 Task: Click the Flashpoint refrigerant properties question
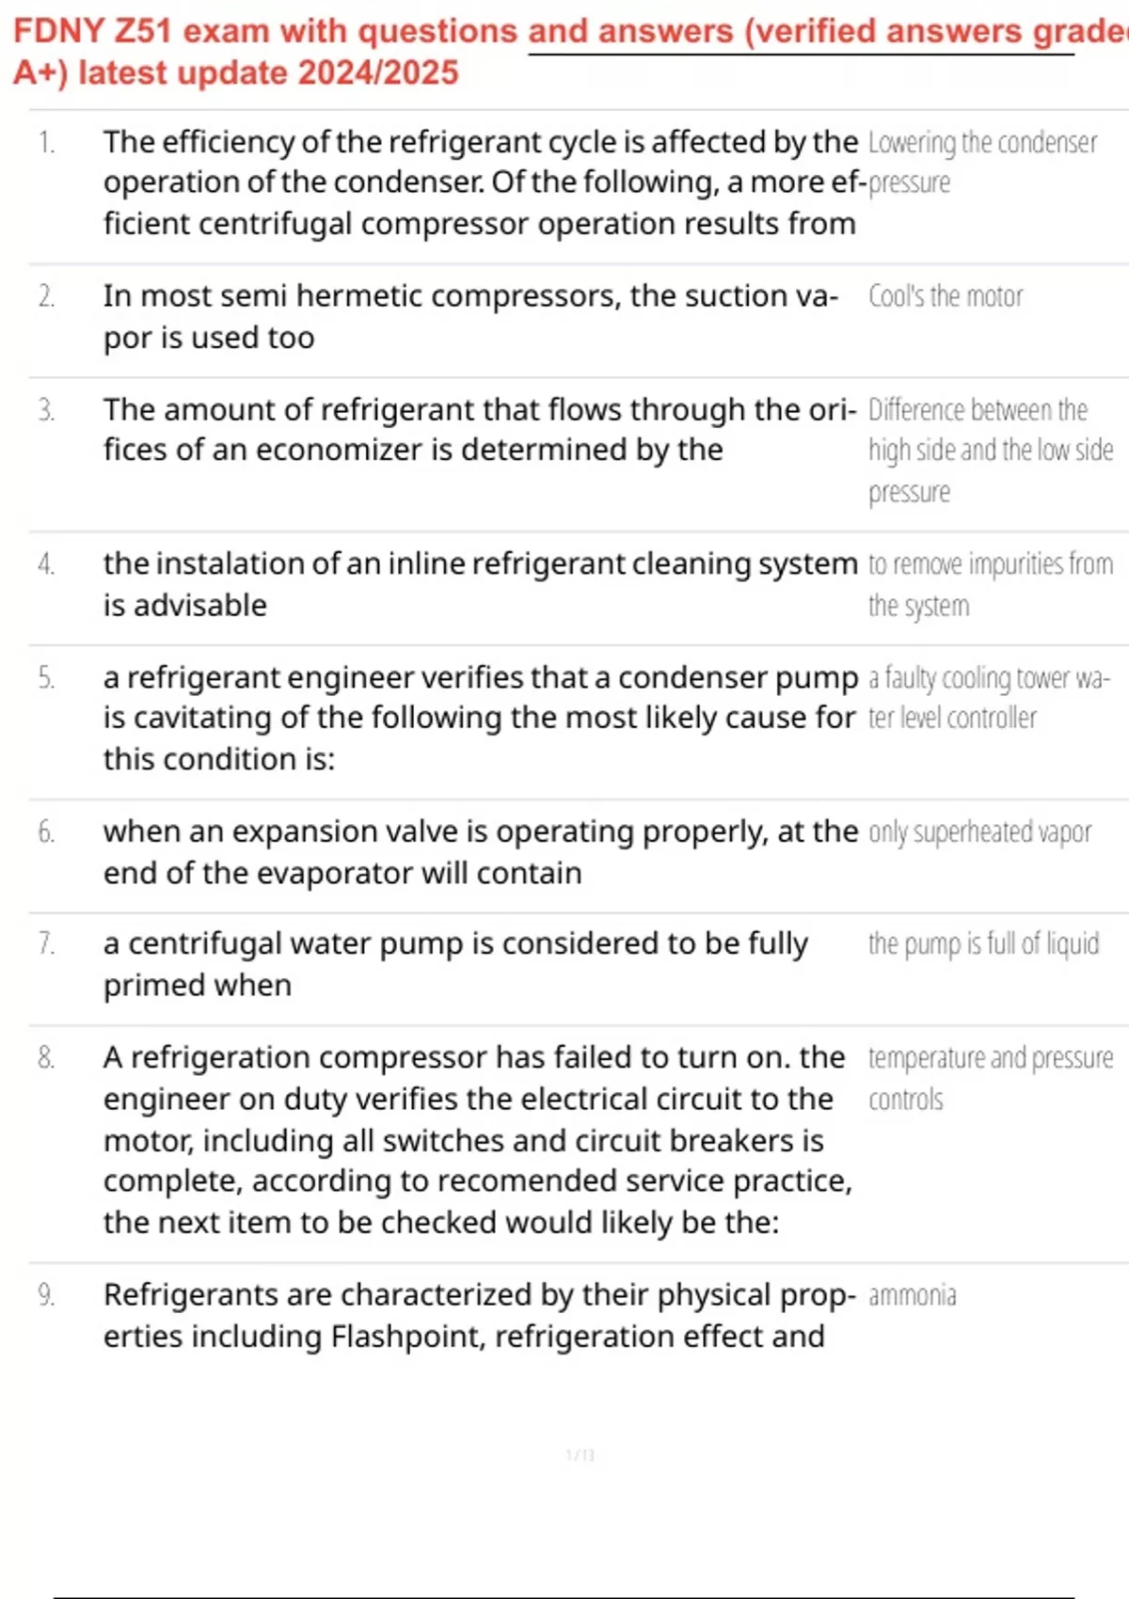[478, 1315]
